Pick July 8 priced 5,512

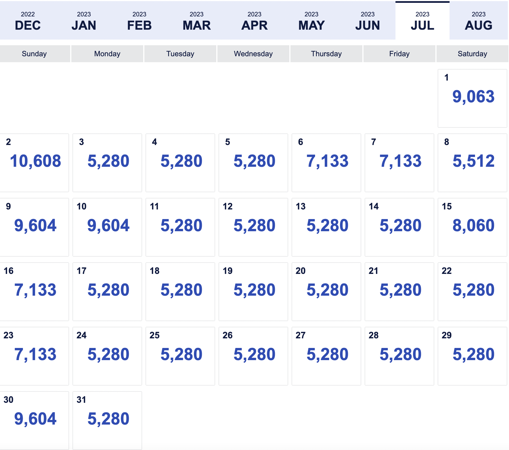pyautogui.click(x=472, y=163)
